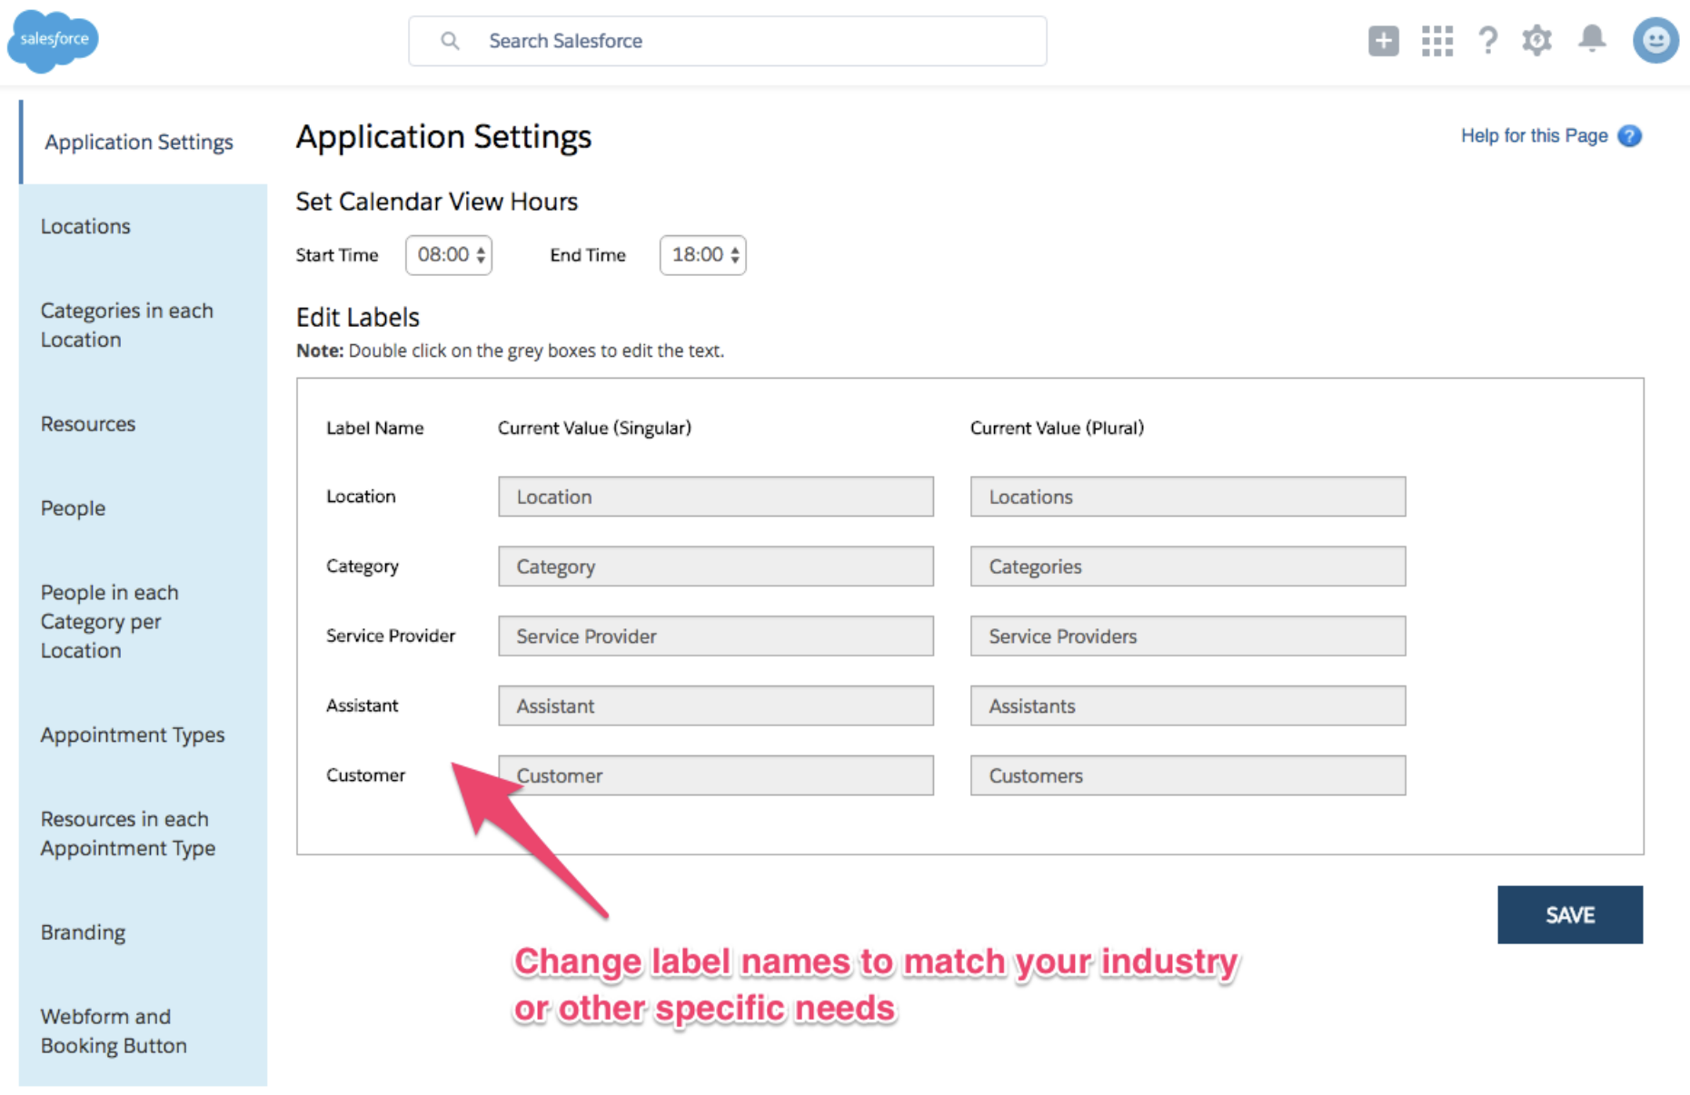Viewport: 1690px width, 1095px height.
Task: Open the setup gear icon
Action: (1537, 41)
